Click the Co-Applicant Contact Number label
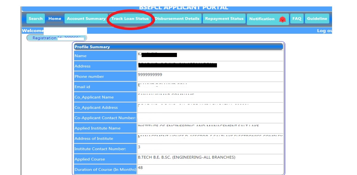The image size is (357, 175). pos(105,118)
